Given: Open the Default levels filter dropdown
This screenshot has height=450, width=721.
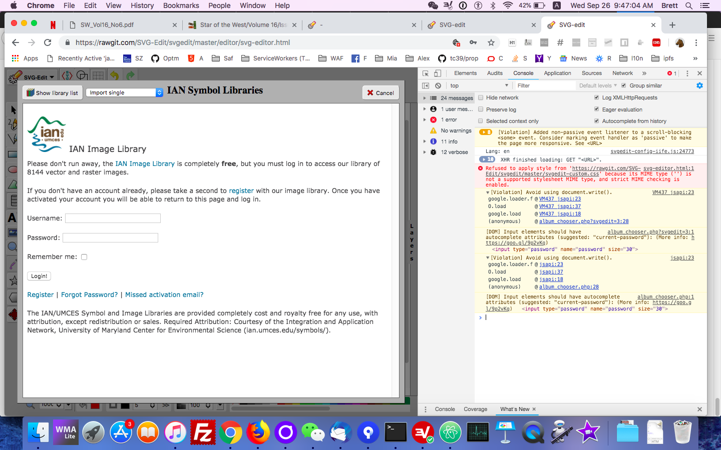Looking at the screenshot, I should coord(598,85).
